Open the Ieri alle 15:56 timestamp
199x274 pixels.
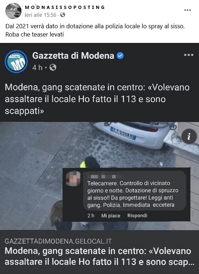[40, 15]
